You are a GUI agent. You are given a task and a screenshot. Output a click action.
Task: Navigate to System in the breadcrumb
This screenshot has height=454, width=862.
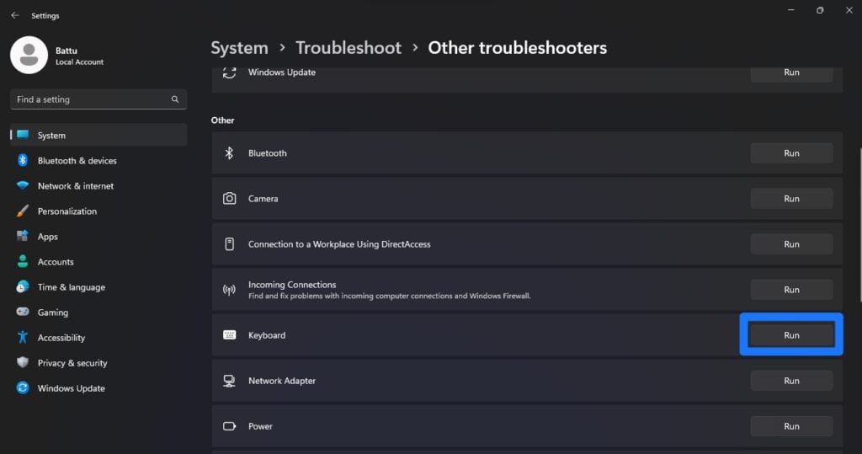pyautogui.click(x=239, y=48)
